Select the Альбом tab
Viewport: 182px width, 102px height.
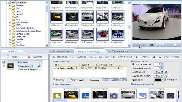(12, 51)
